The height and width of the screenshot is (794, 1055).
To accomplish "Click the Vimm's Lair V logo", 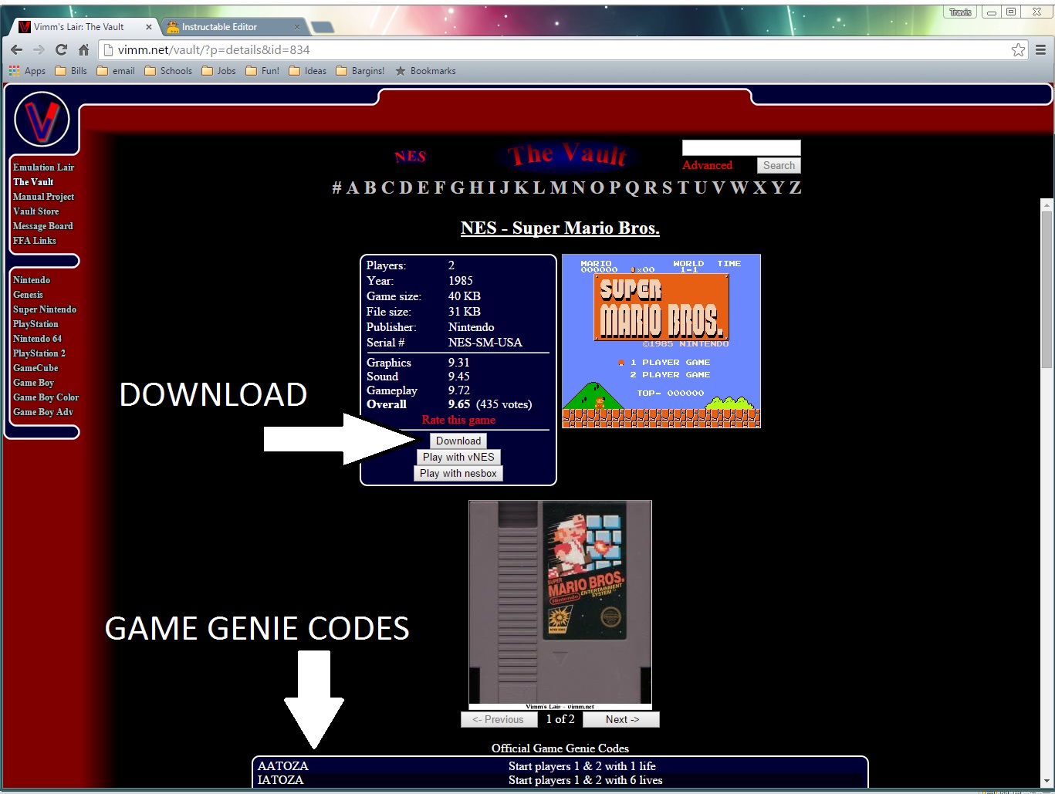I will coord(42,120).
